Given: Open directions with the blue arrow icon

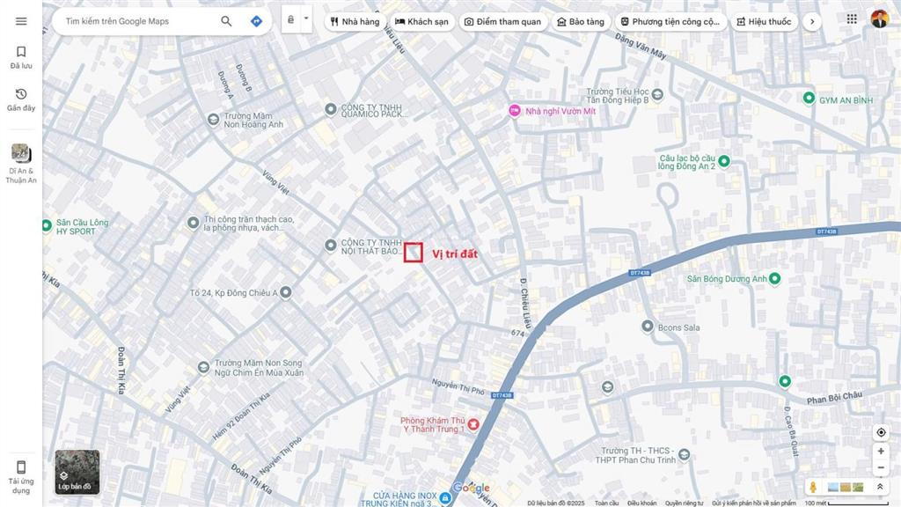Looking at the screenshot, I should pos(256,21).
